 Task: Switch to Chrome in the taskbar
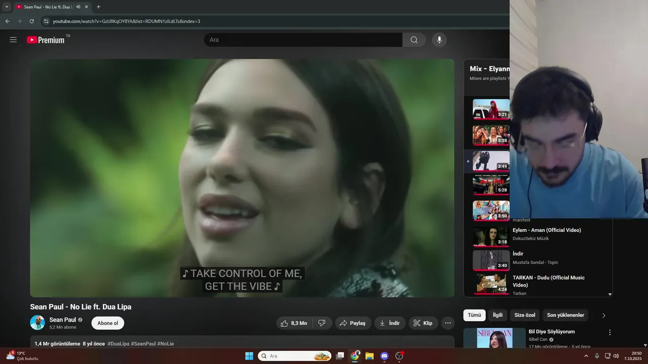coord(355,356)
